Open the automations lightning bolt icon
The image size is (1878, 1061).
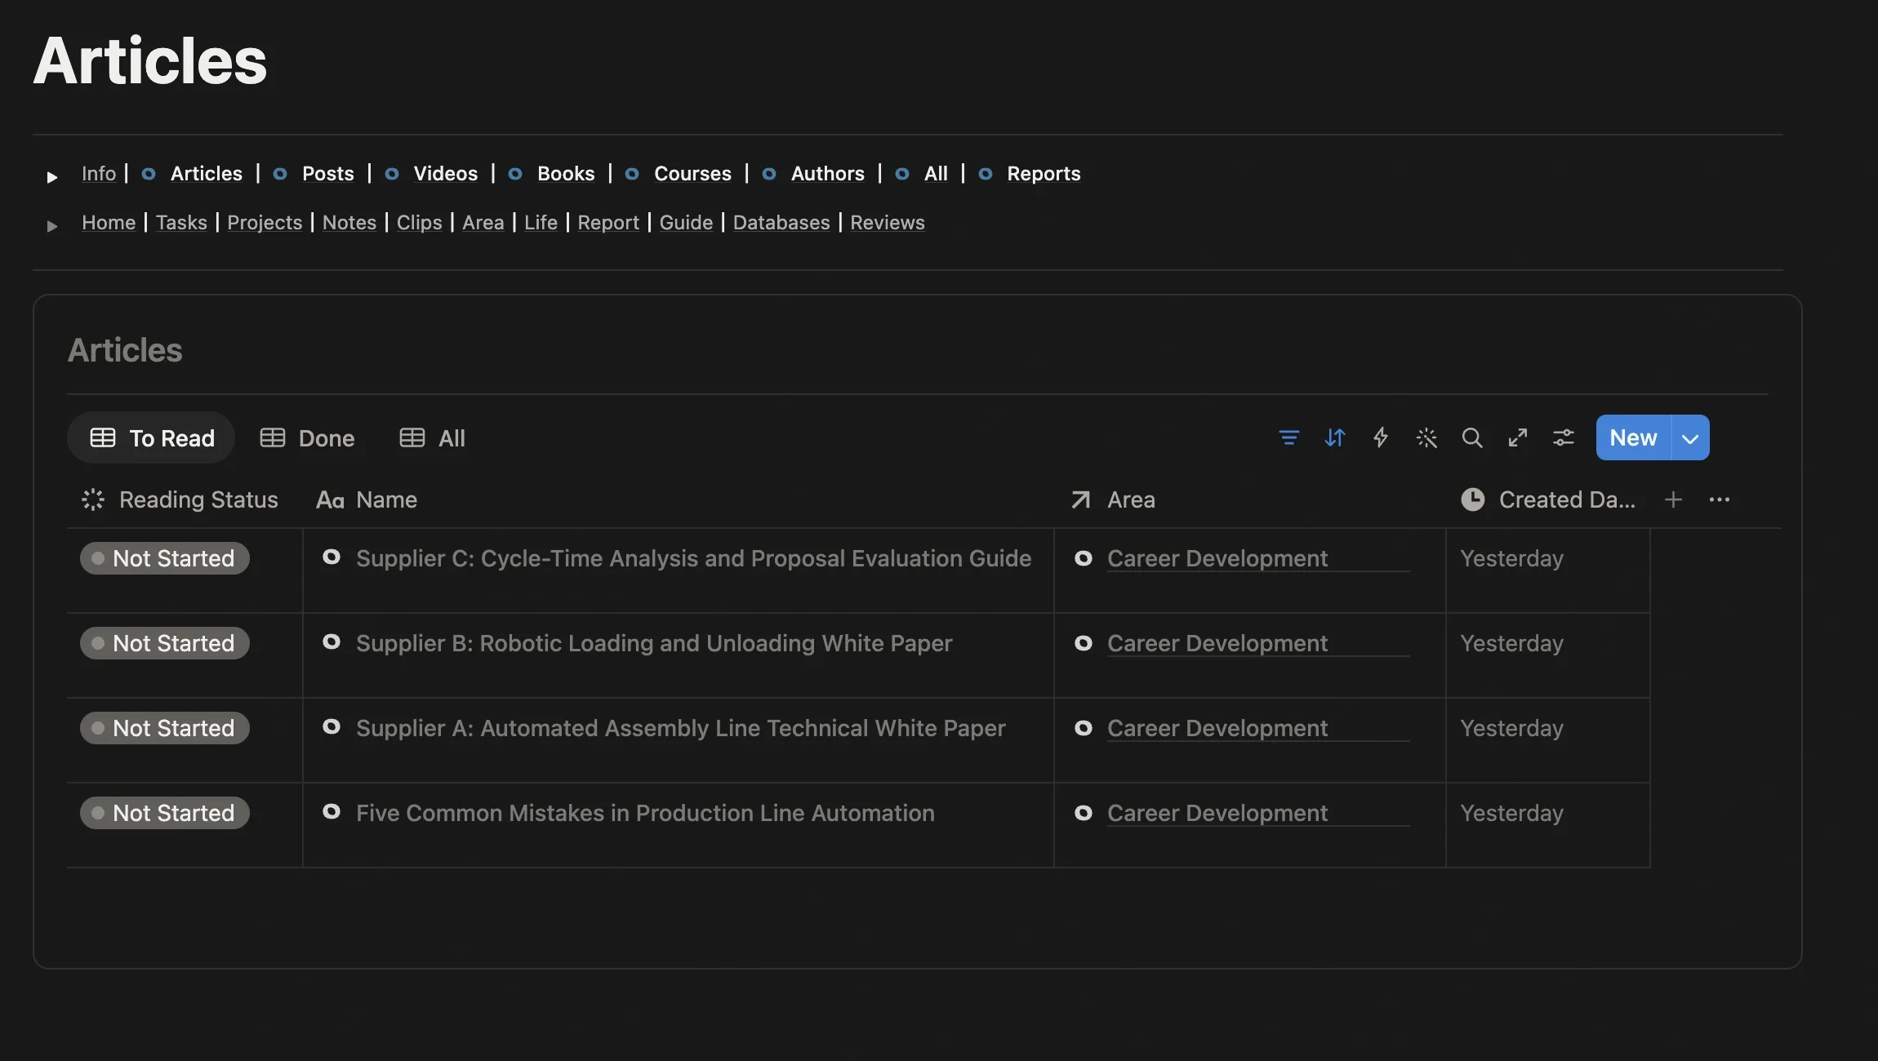point(1380,437)
